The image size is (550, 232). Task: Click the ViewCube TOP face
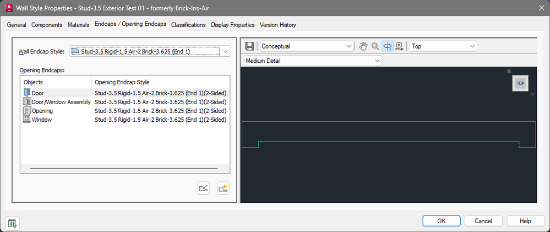[x=520, y=83]
